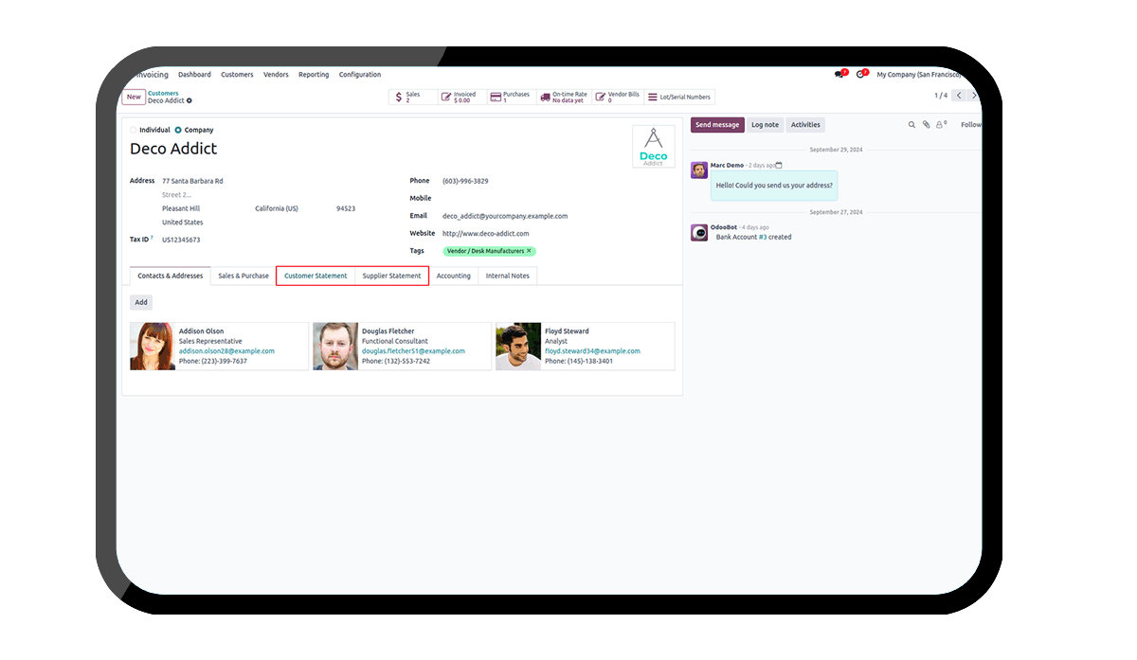Click the Tax ID help question mark

click(152, 239)
